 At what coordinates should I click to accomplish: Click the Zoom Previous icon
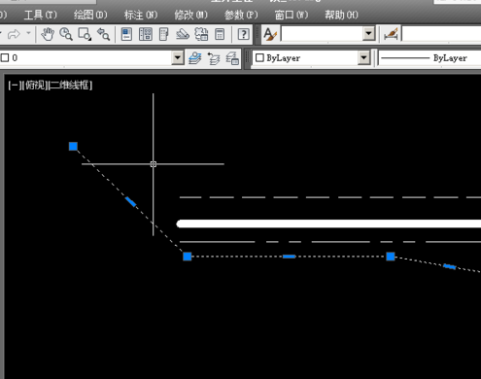tap(104, 34)
